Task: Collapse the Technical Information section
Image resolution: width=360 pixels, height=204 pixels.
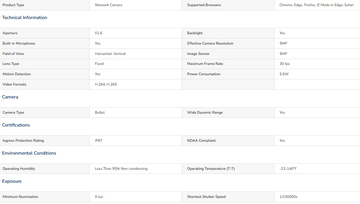Action: 25,18
